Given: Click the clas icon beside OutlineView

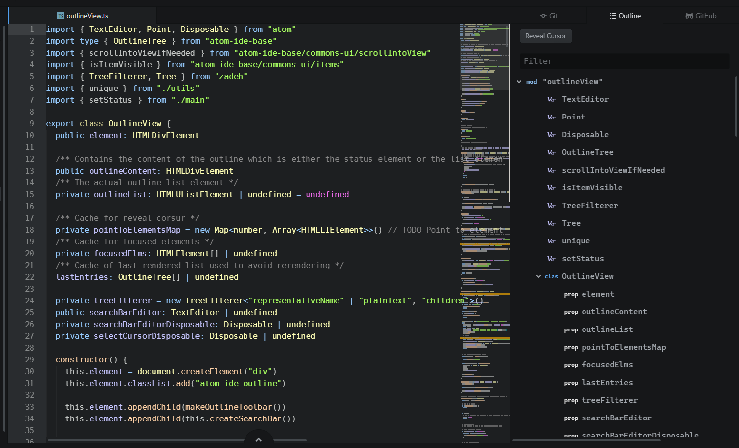Looking at the screenshot, I should pos(552,276).
